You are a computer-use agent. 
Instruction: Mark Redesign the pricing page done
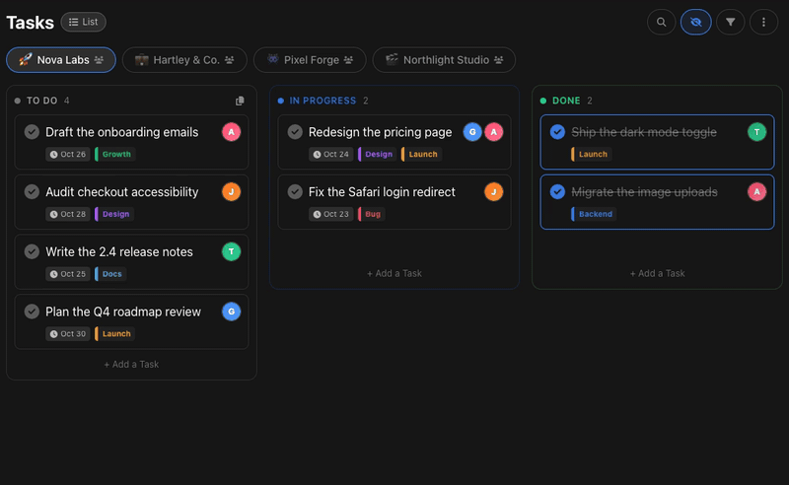295,132
